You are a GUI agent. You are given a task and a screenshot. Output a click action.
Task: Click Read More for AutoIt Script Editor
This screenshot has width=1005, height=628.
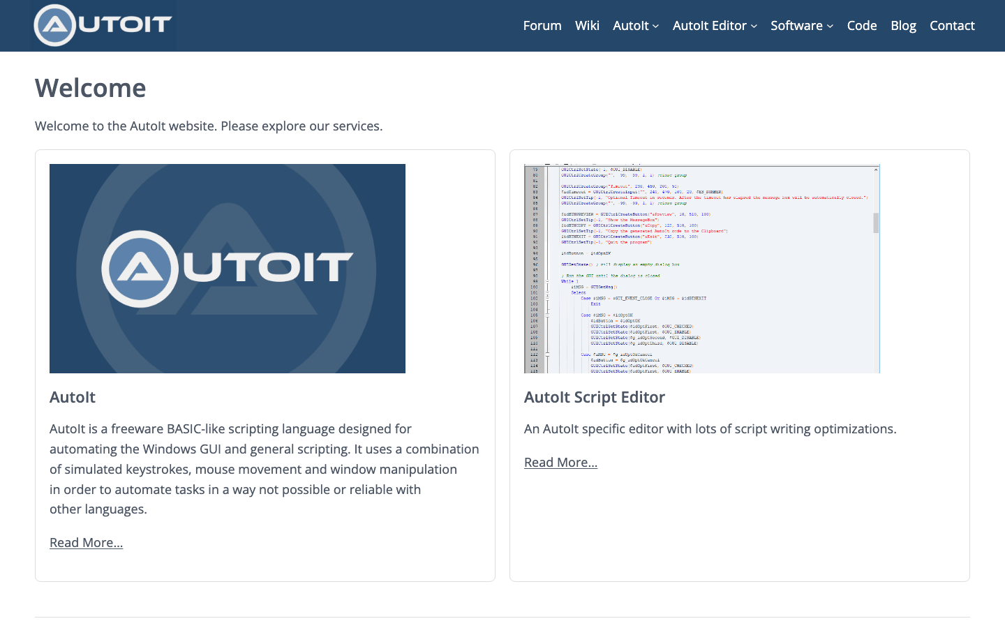coord(560,462)
